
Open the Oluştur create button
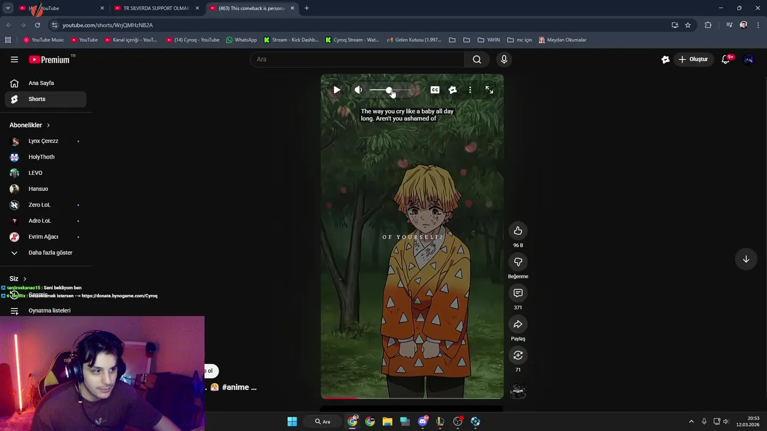(693, 59)
